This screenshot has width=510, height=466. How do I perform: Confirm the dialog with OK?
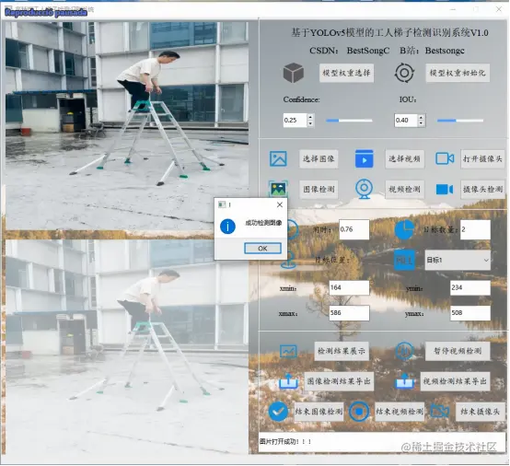point(262,249)
